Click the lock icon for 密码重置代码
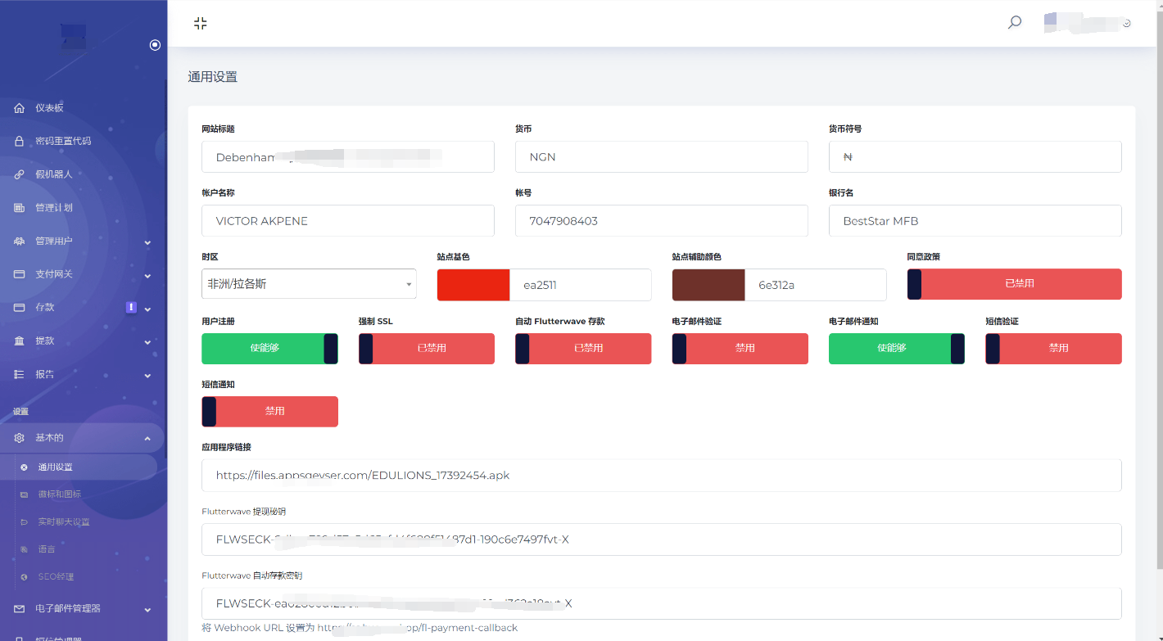 point(19,141)
